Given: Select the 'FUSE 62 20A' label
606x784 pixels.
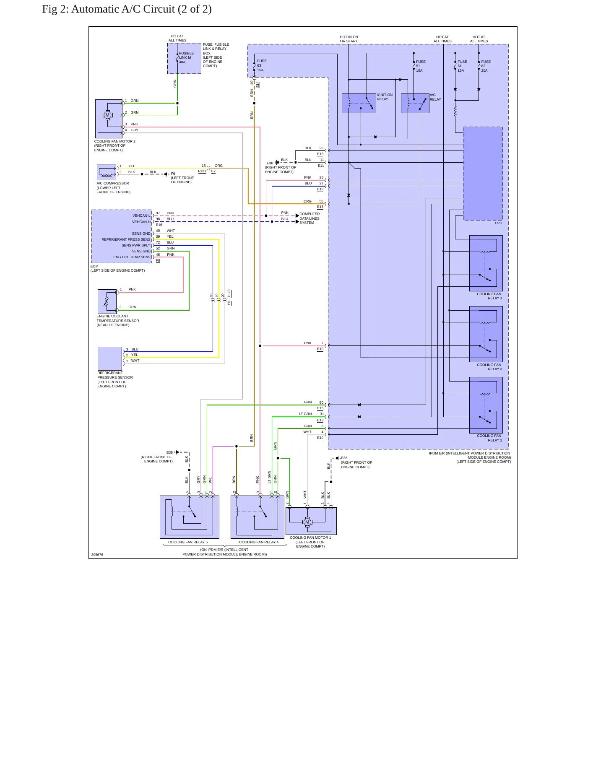Looking at the screenshot, I should coord(486,66).
